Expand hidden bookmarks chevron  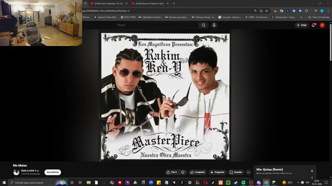301,17
